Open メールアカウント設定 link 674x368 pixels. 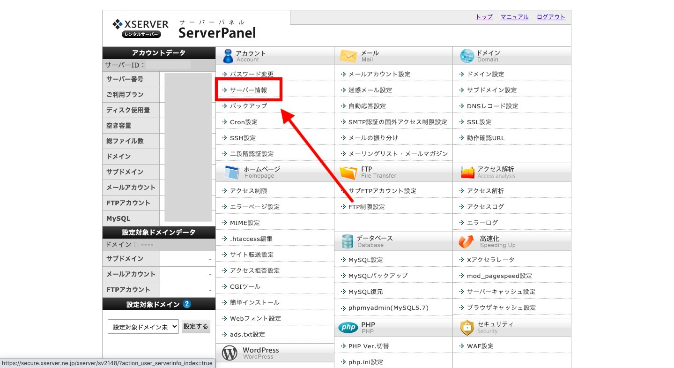point(379,74)
